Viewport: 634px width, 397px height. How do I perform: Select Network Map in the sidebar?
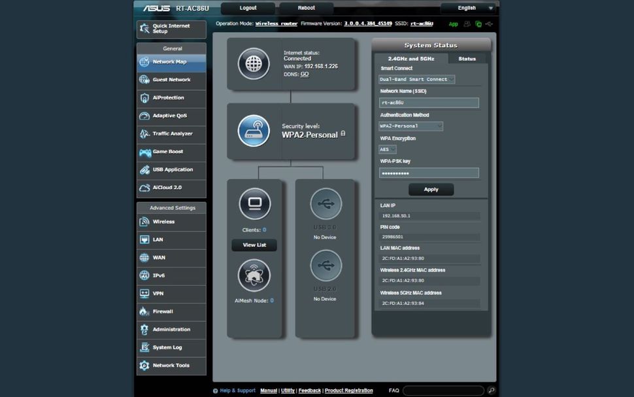coord(171,62)
